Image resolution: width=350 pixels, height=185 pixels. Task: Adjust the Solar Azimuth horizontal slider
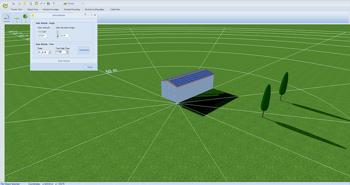click(42, 32)
